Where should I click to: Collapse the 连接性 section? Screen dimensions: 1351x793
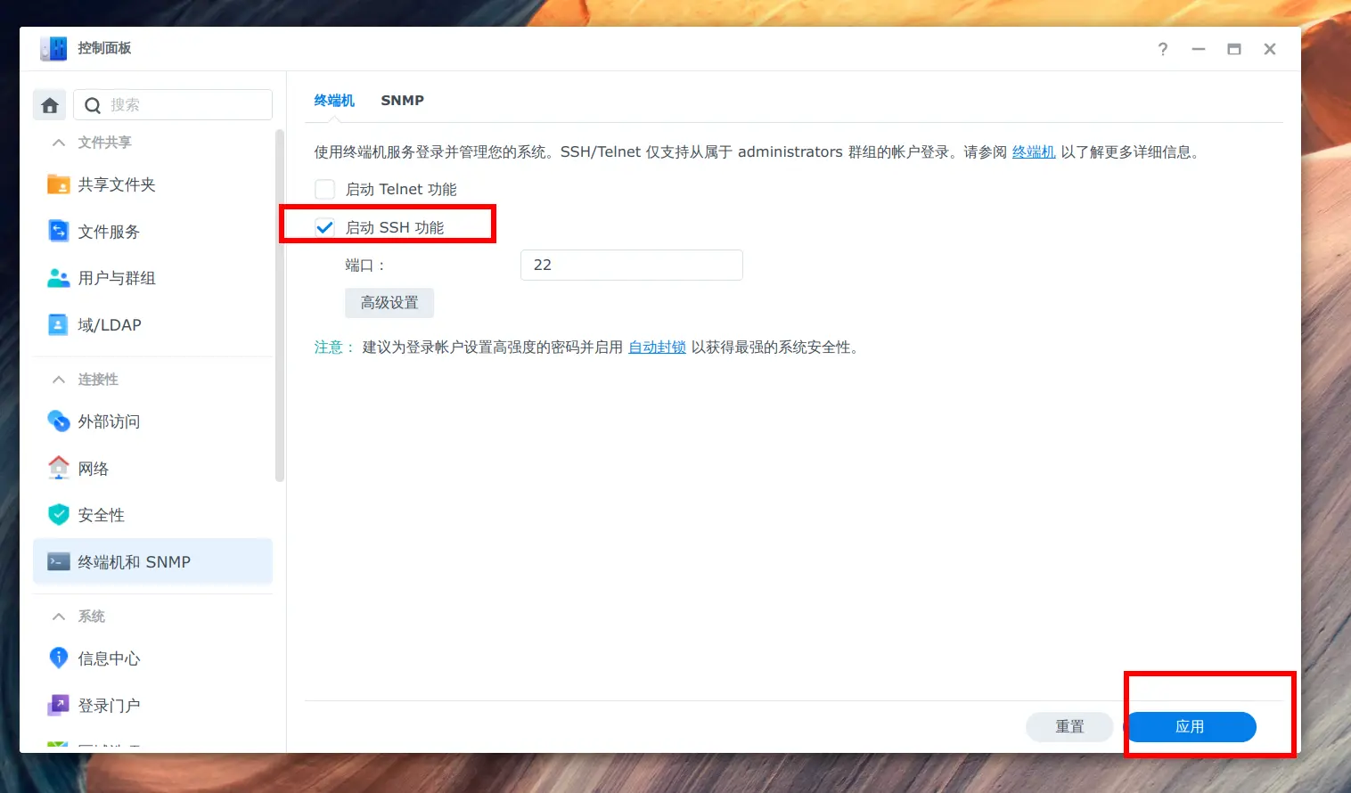pos(58,379)
